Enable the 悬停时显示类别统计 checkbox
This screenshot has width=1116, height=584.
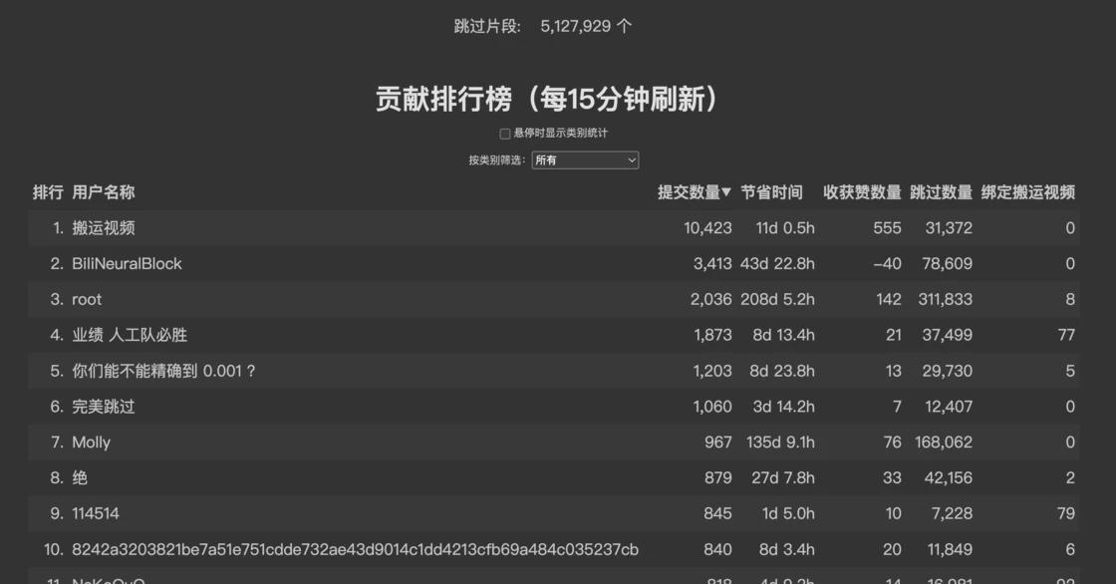[x=504, y=133]
